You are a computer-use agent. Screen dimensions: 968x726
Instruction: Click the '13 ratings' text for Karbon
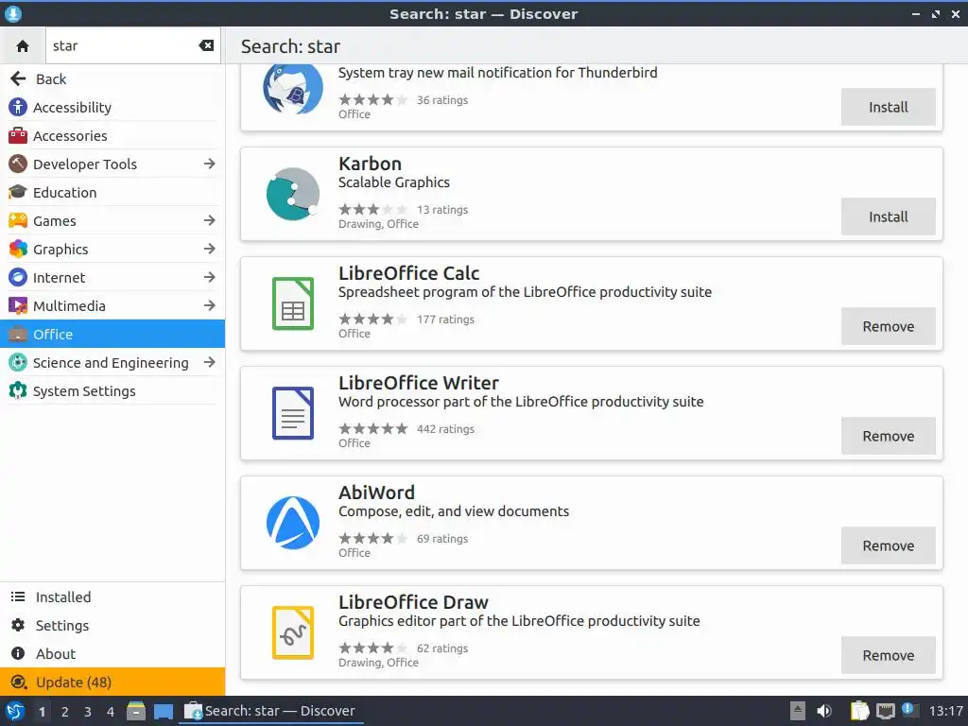click(442, 210)
